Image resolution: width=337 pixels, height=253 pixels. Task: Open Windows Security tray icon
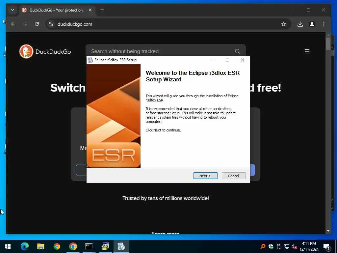(x=271, y=246)
